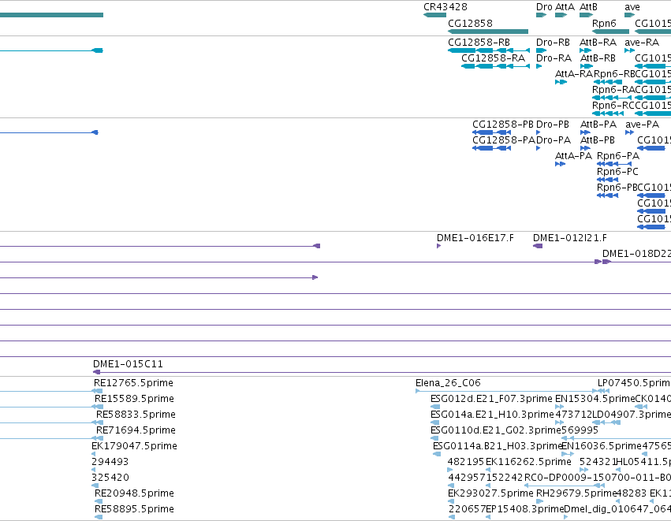Select EST EP15408.3prime
Viewport: 671px width, 521px height.
click(525, 509)
